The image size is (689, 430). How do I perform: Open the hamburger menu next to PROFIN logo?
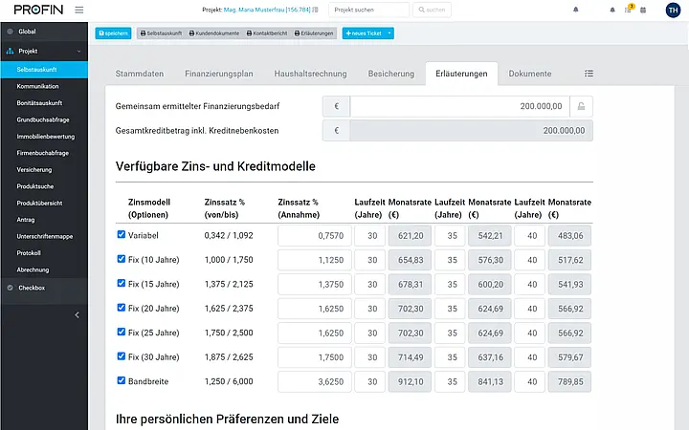[79, 10]
